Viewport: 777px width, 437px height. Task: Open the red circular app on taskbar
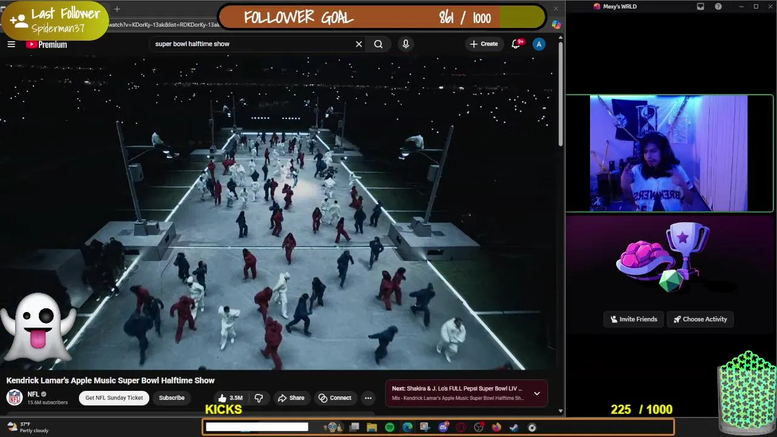click(x=461, y=427)
